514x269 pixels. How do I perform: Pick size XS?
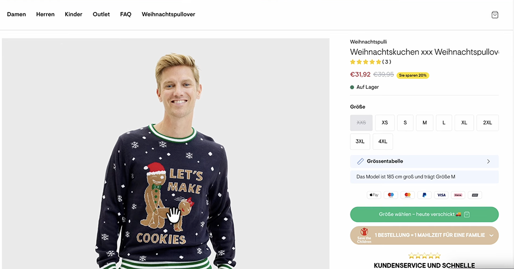point(384,122)
